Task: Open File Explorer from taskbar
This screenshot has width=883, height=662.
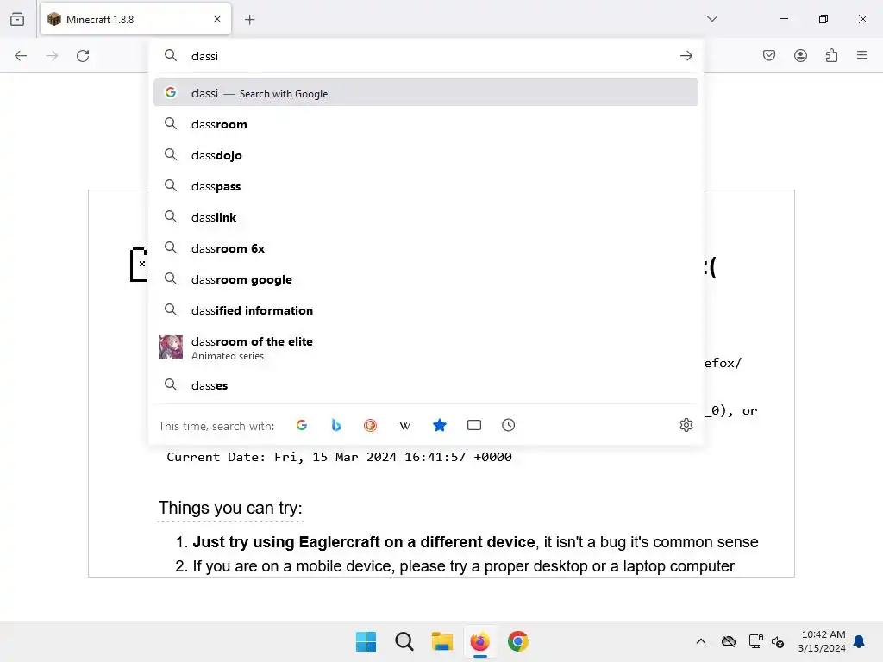Action: click(x=442, y=641)
